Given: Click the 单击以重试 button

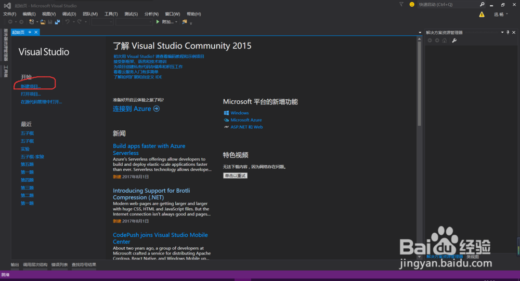Looking at the screenshot, I should (x=235, y=176).
